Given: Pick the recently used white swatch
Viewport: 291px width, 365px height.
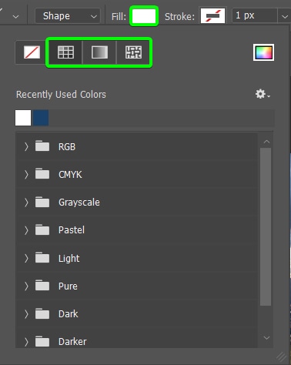Looking at the screenshot, I should coord(23,118).
